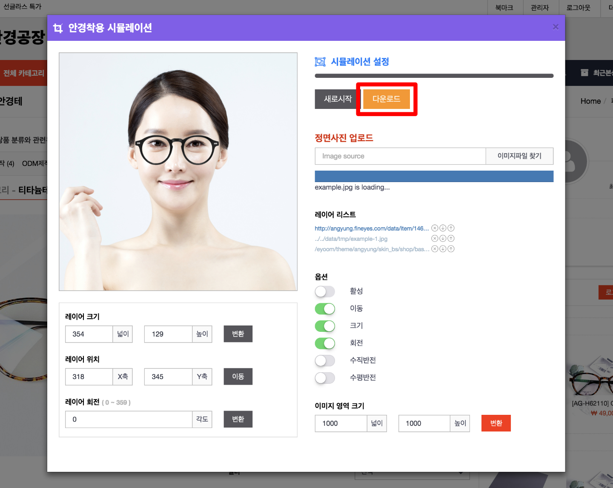Click the red 변환 image area button

click(496, 423)
